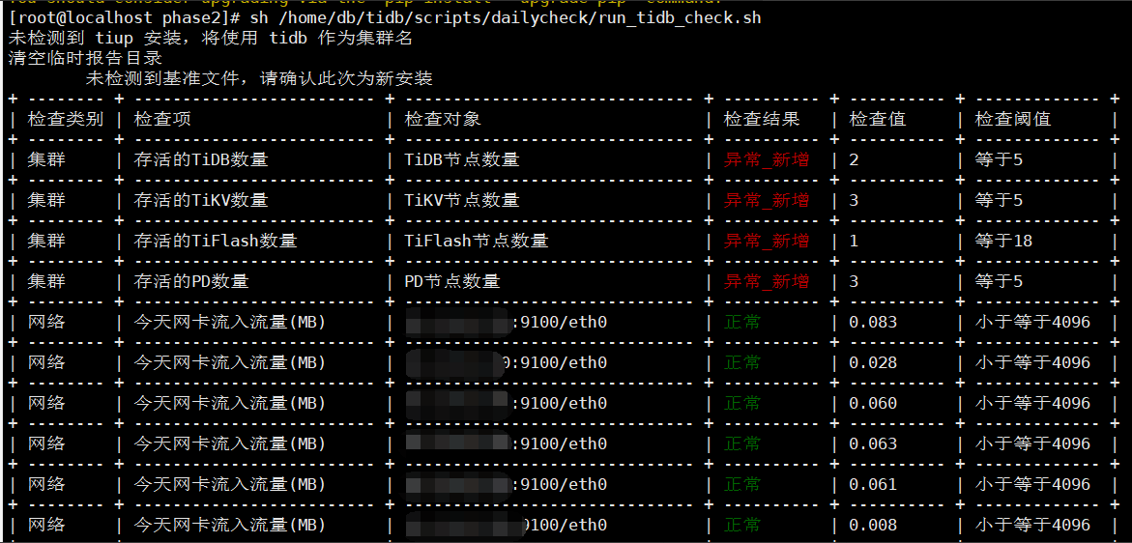Select network inflow value '0.083'

click(873, 322)
